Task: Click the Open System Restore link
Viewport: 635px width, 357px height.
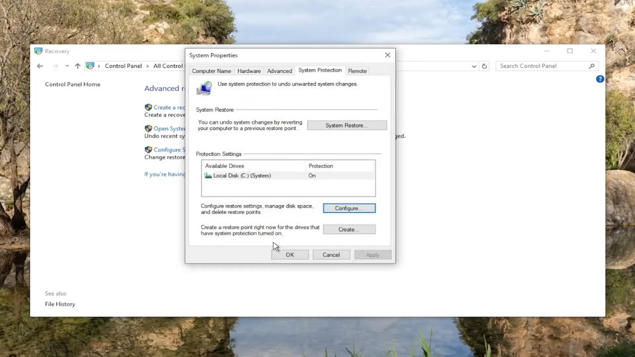Action: [169, 128]
